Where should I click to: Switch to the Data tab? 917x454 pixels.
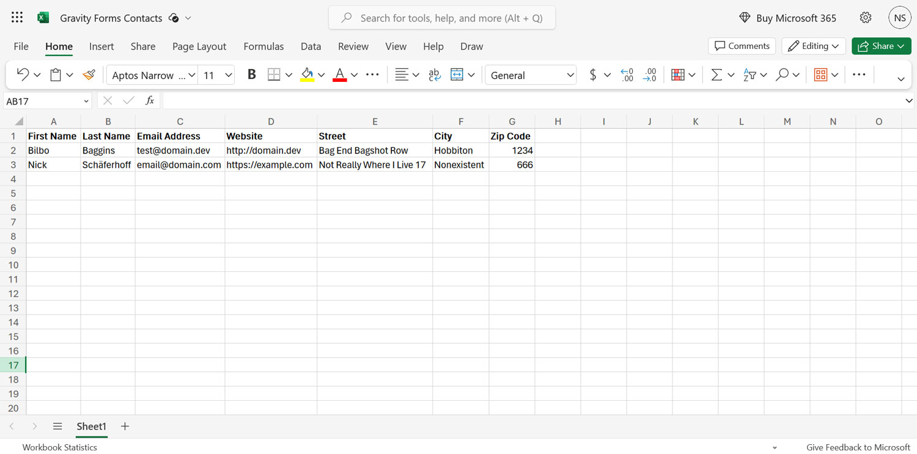(311, 46)
